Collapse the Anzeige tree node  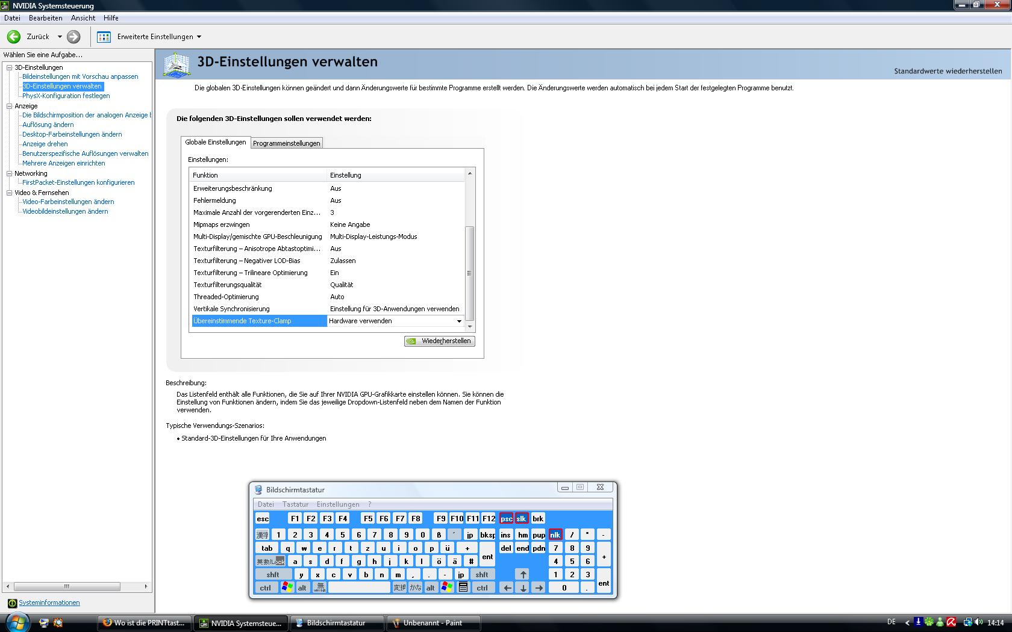tap(10, 106)
